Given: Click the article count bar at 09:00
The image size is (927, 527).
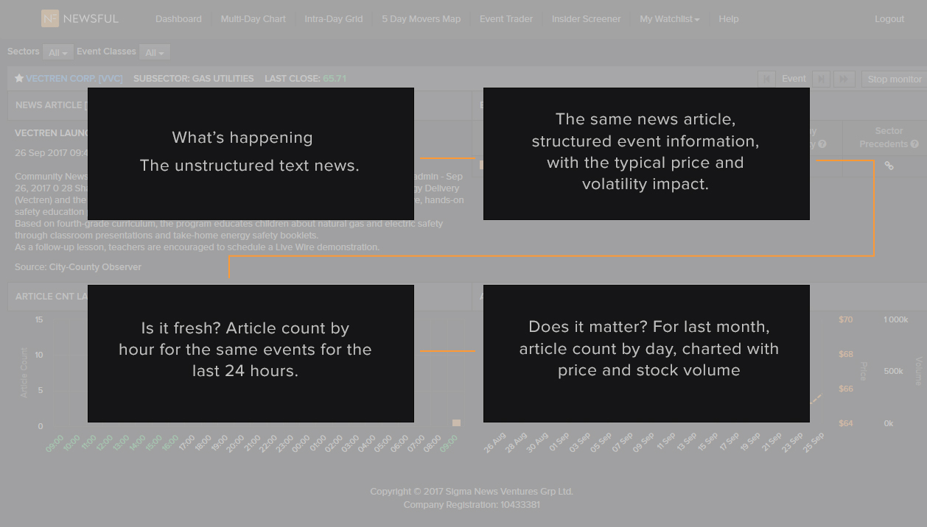Looking at the screenshot, I should pyautogui.click(x=456, y=422).
